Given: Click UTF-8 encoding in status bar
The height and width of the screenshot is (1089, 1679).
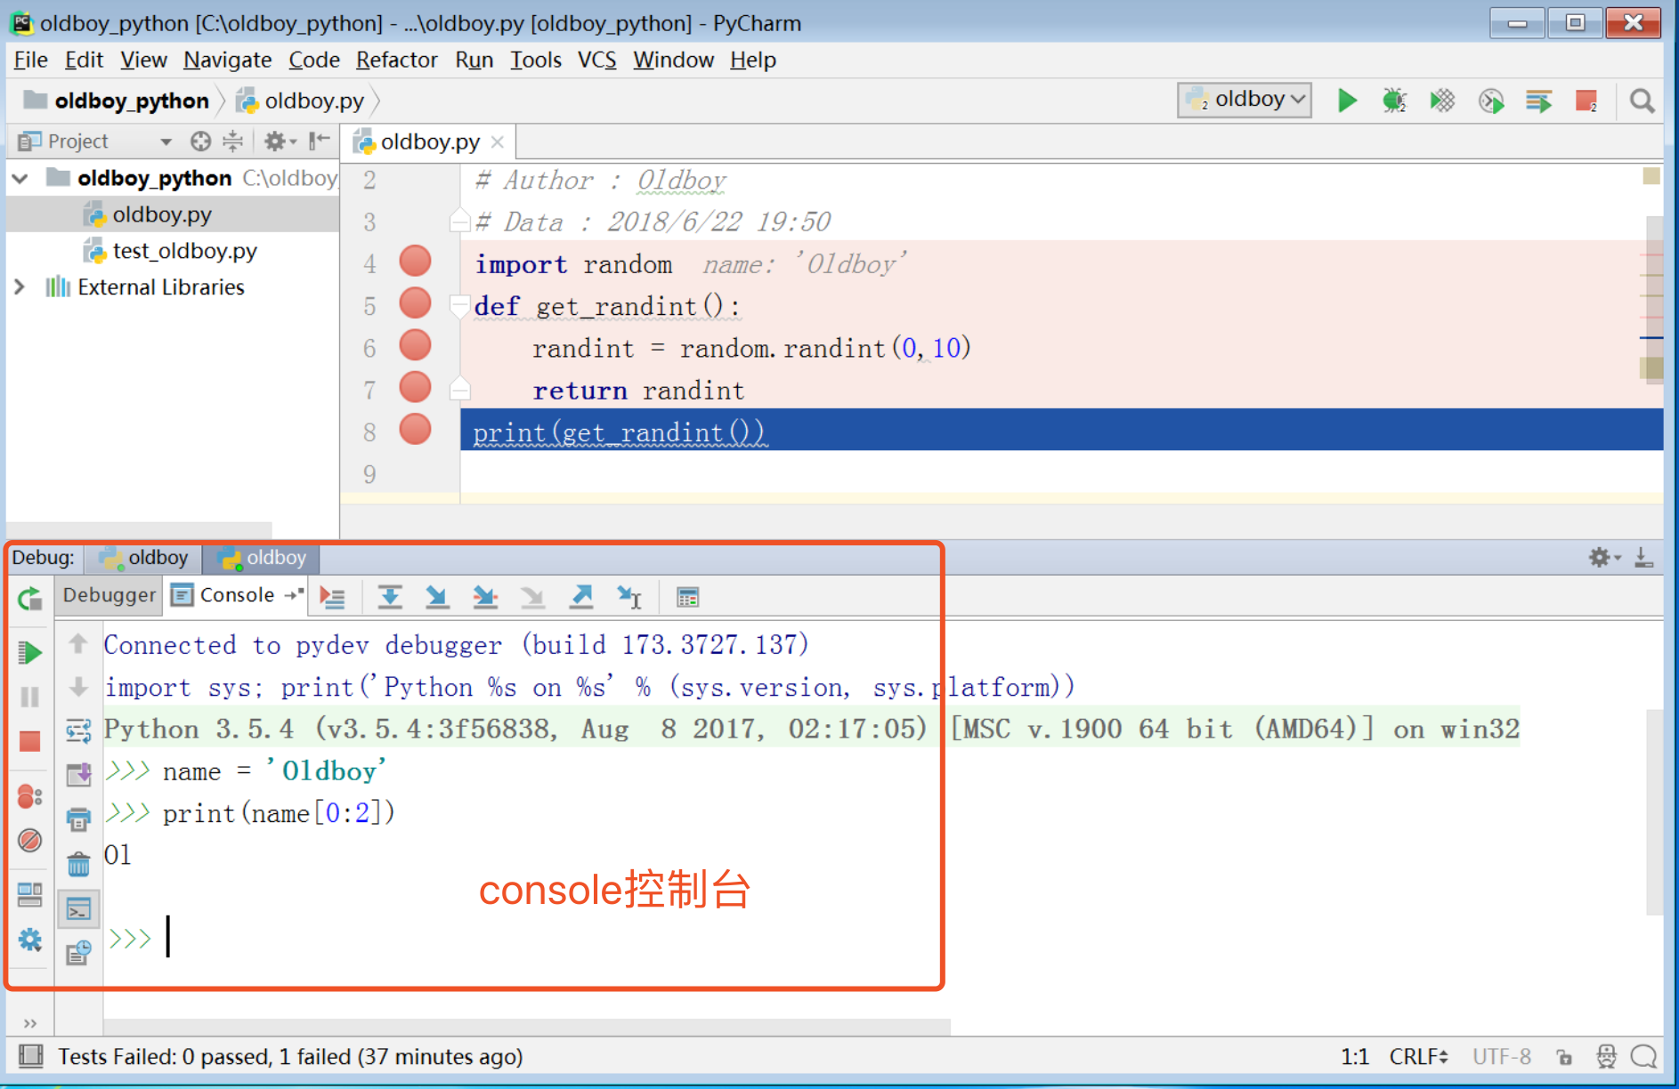Looking at the screenshot, I should 1501,1056.
